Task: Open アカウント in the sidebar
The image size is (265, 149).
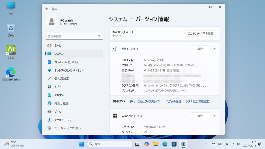Action: (74, 95)
